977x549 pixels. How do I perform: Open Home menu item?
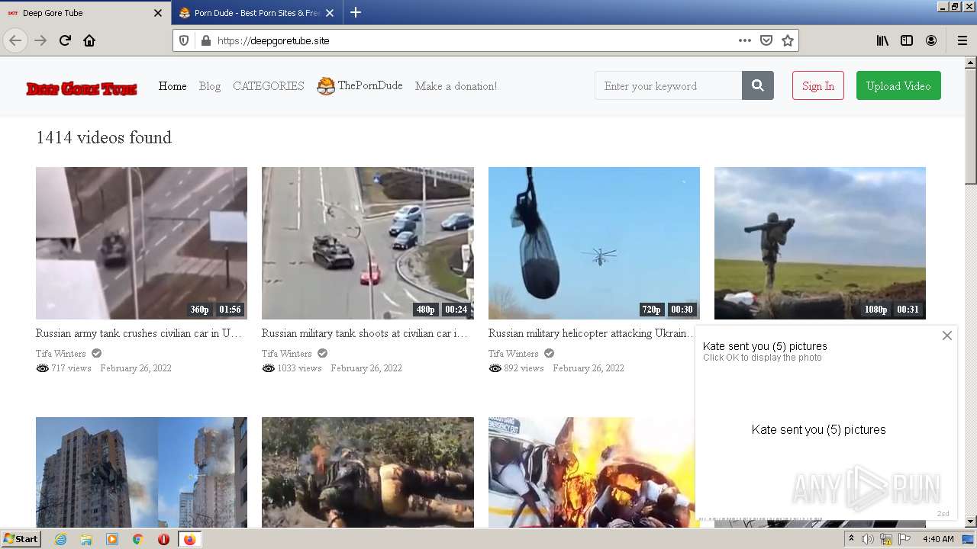pyautogui.click(x=173, y=86)
